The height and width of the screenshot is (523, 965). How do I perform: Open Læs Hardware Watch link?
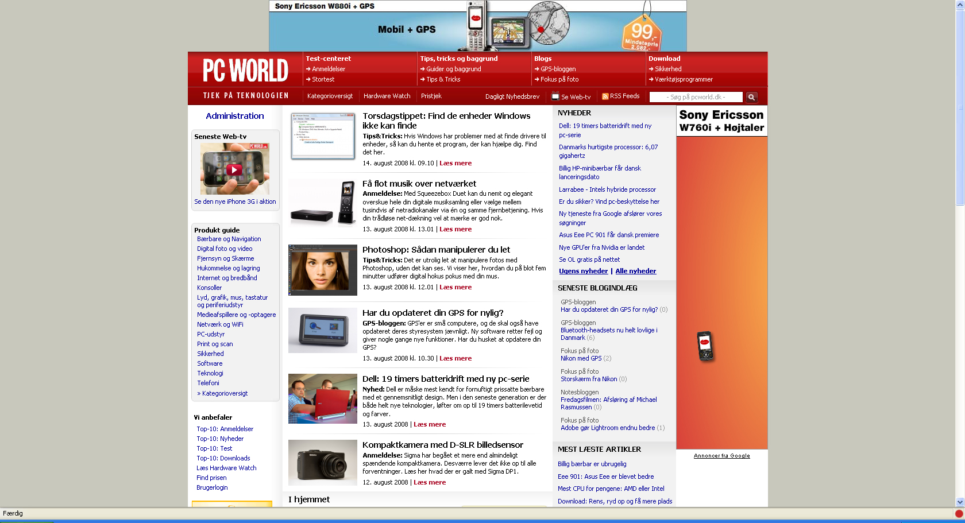(x=226, y=468)
